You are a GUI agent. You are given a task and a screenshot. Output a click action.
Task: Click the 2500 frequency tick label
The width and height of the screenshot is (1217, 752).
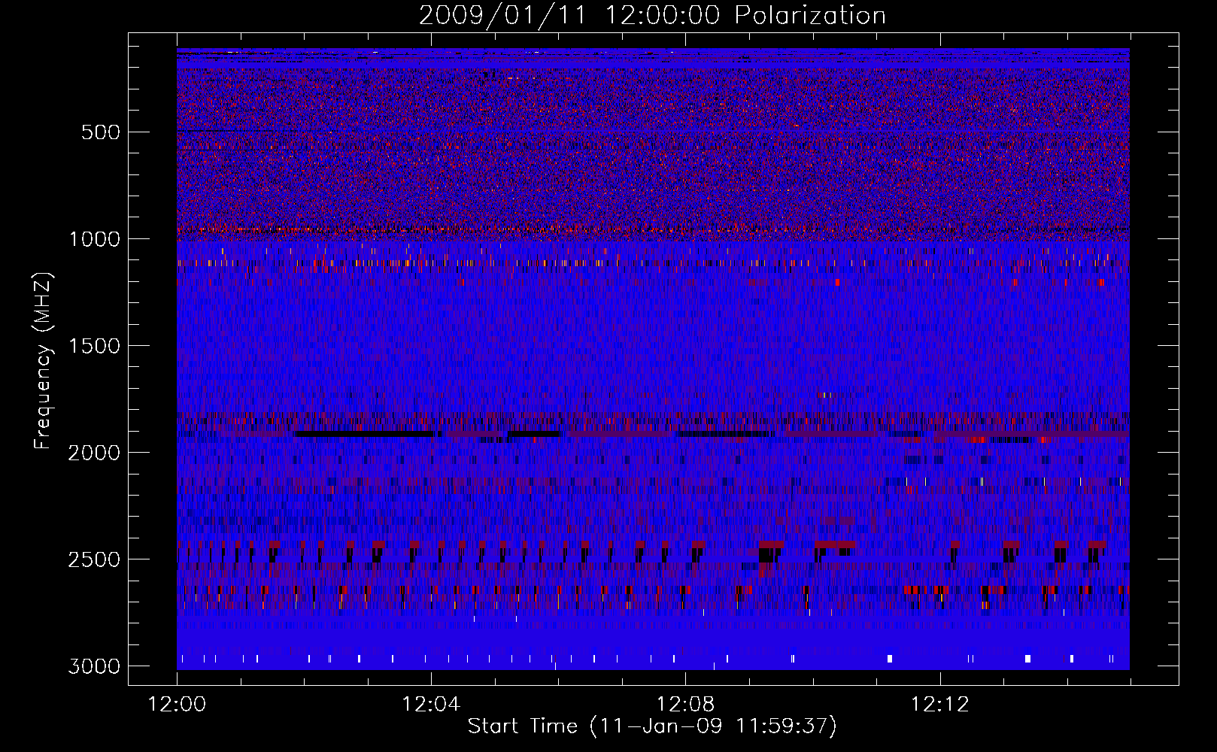[x=94, y=559]
